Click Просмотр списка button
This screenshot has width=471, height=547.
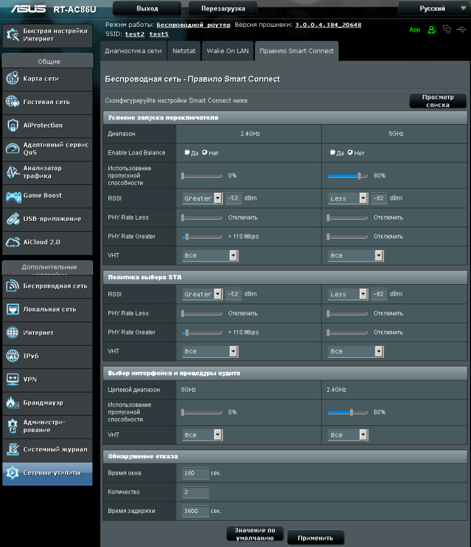click(x=438, y=101)
